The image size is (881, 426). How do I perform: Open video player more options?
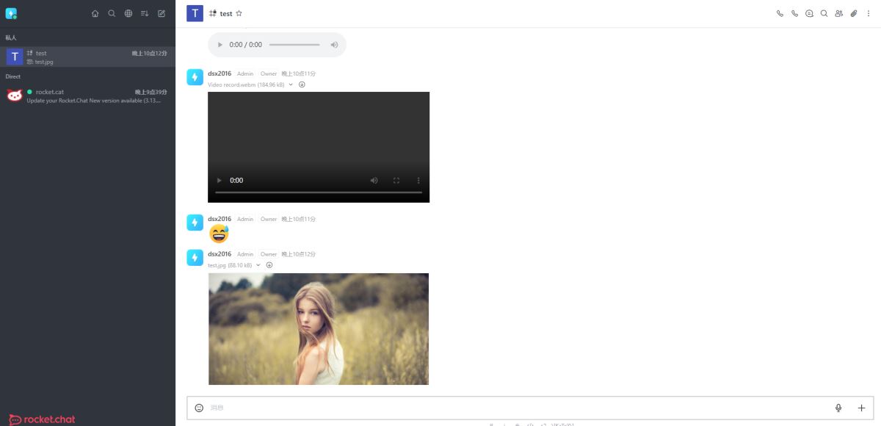(418, 180)
